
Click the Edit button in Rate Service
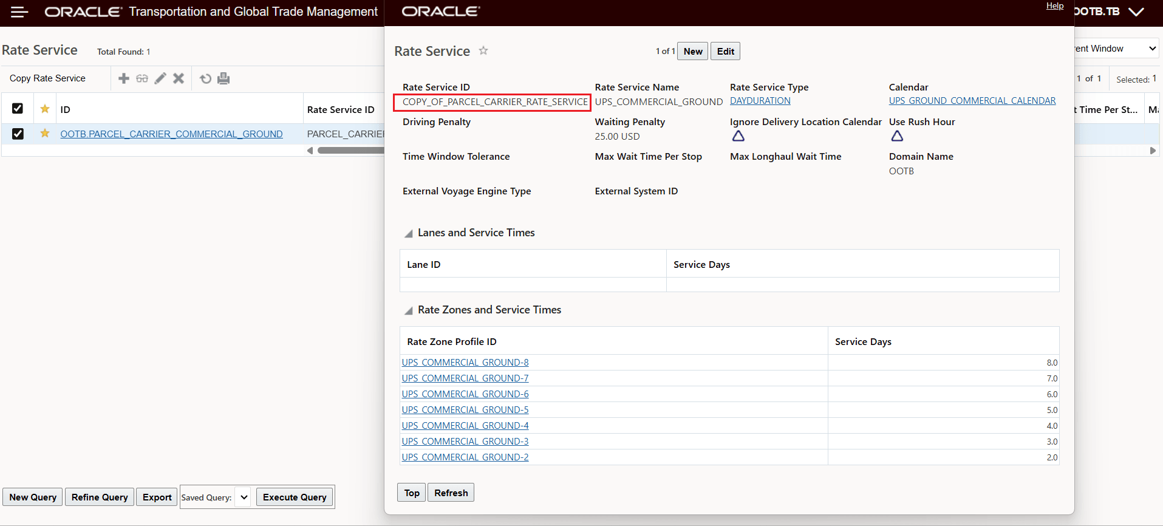pos(726,51)
